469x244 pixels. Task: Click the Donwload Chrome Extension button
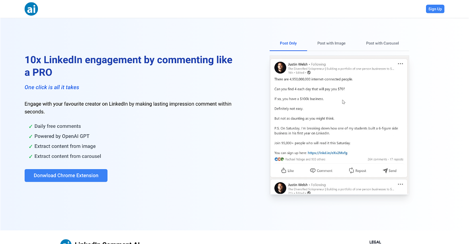pyautogui.click(x=66, y=175)
